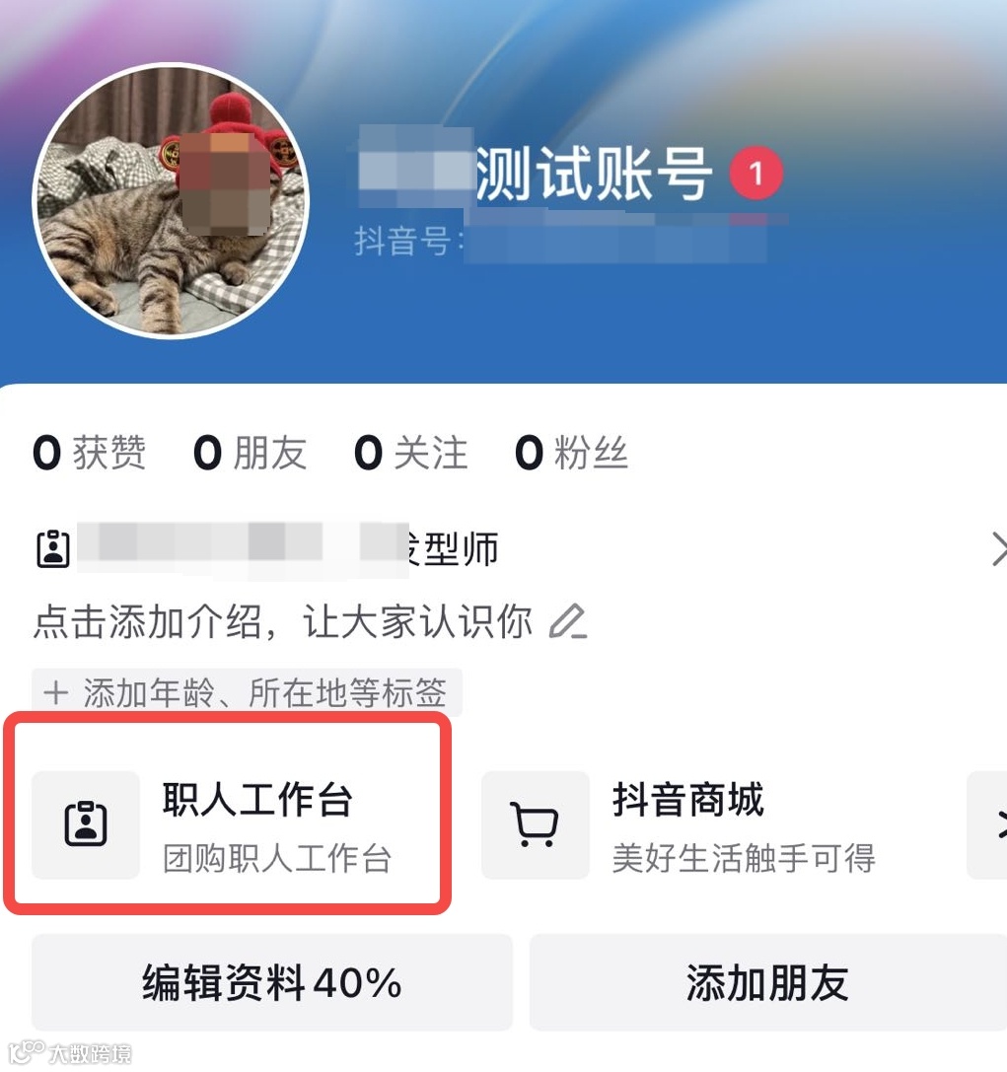The width and height of the screenshot is (1007, 1072).
Task: Tap the ID badge icon before 型师
Action: coord(52,549)
